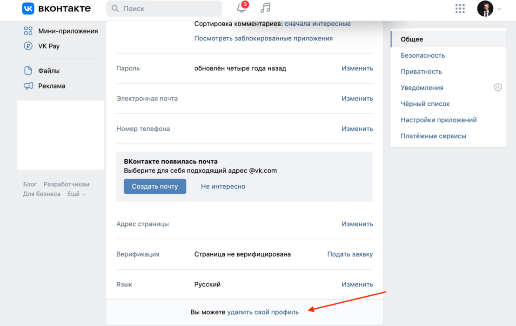Open Мини-приложения menu label
Image resolution: width=516 pixels, height=326 pixels.
[68, 31]
